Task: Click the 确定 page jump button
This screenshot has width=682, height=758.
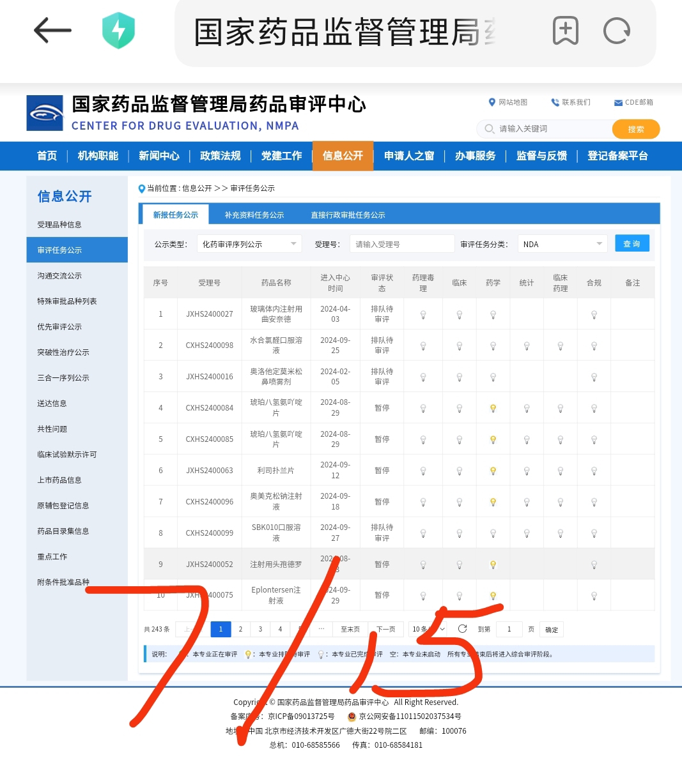Action: click(552, 630)
